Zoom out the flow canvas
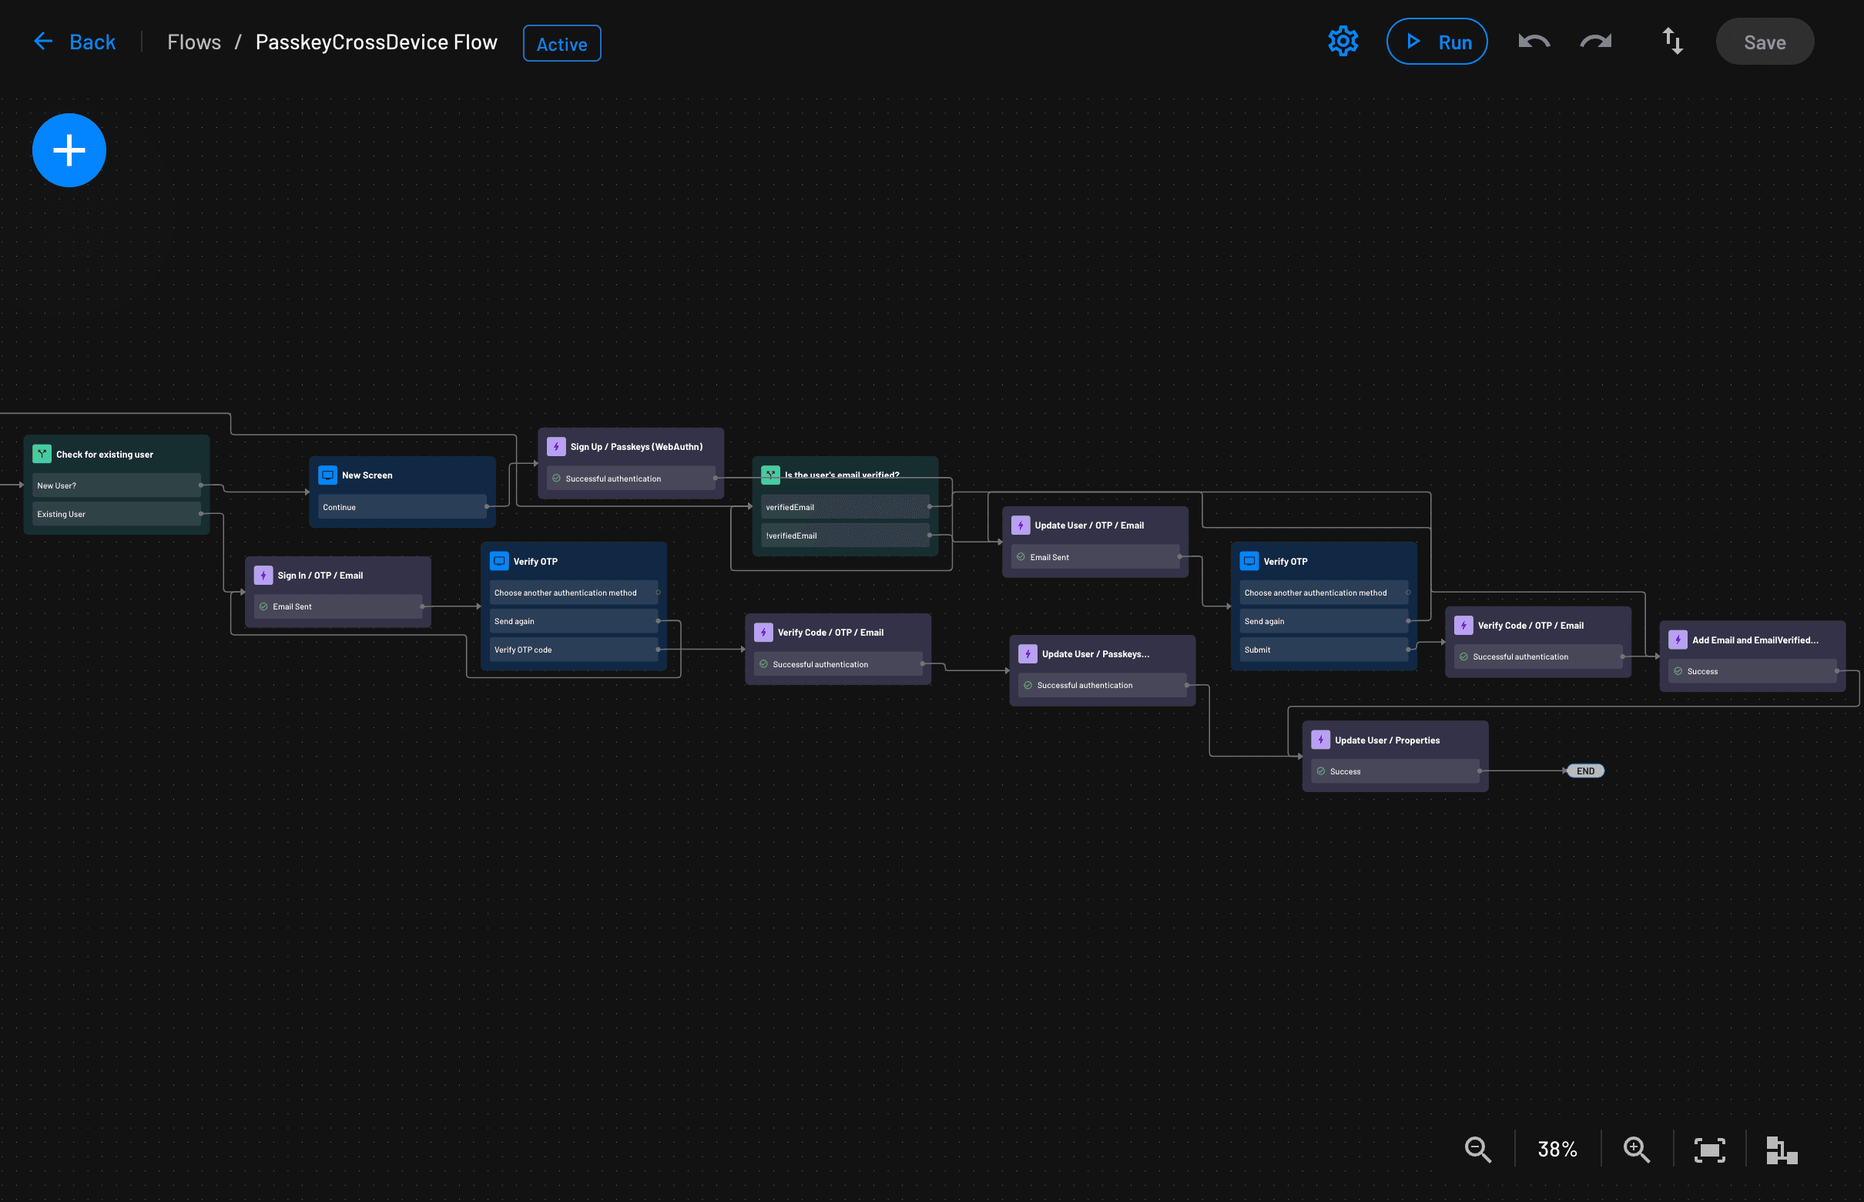Screen dimensions: 1864x1202 coord(1477,1149)
